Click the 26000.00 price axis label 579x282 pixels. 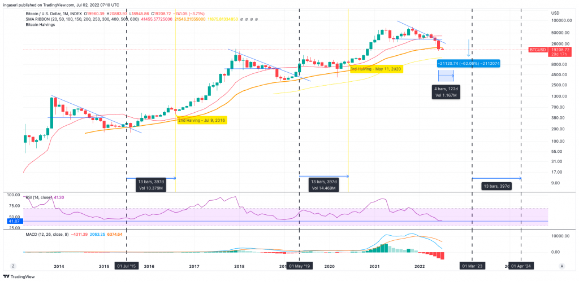pyautogui.click(x=560, y=43)
